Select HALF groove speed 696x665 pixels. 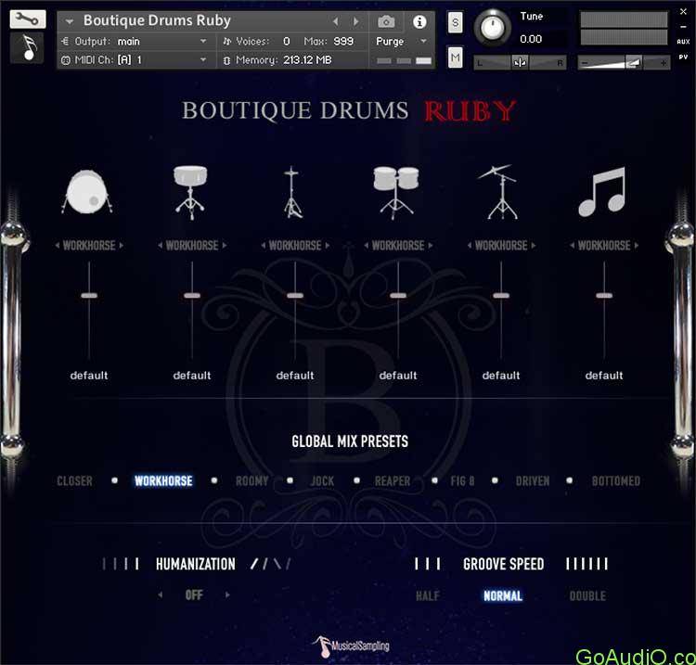click(x=428, y=595)
